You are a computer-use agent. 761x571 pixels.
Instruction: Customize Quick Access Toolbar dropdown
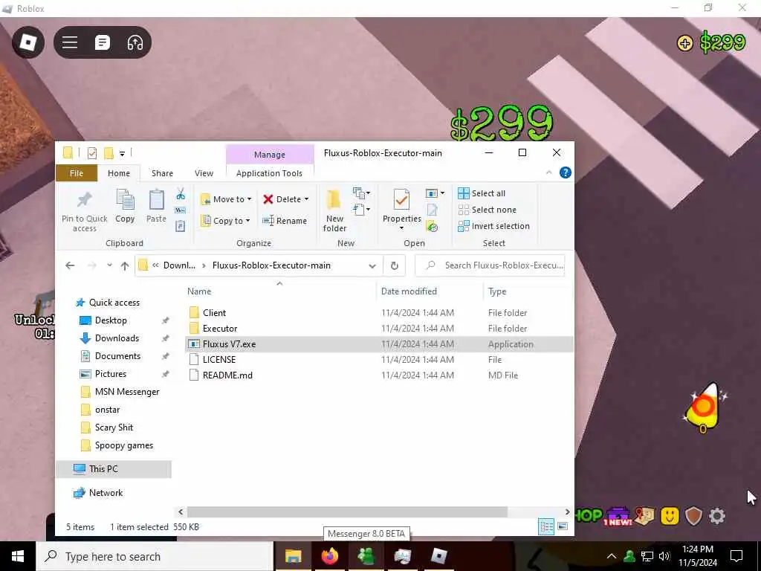pyautogui.click(x=123, y=153)
